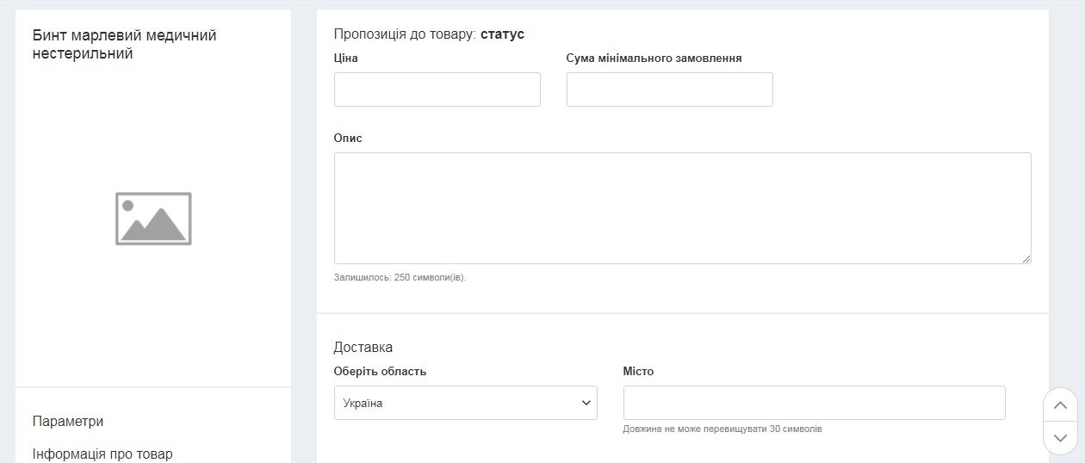
Task: Click the Ціна field label
Action: [345, 59]
